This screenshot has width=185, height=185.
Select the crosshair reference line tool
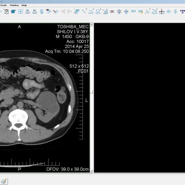tap(162, 12)
